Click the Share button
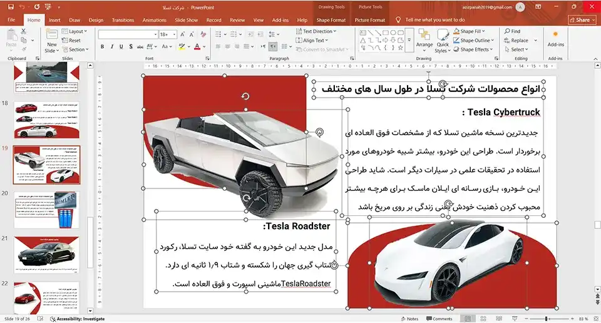Image resolution: width=601 pixels, height=323 pixels. (x=582, y=20)
